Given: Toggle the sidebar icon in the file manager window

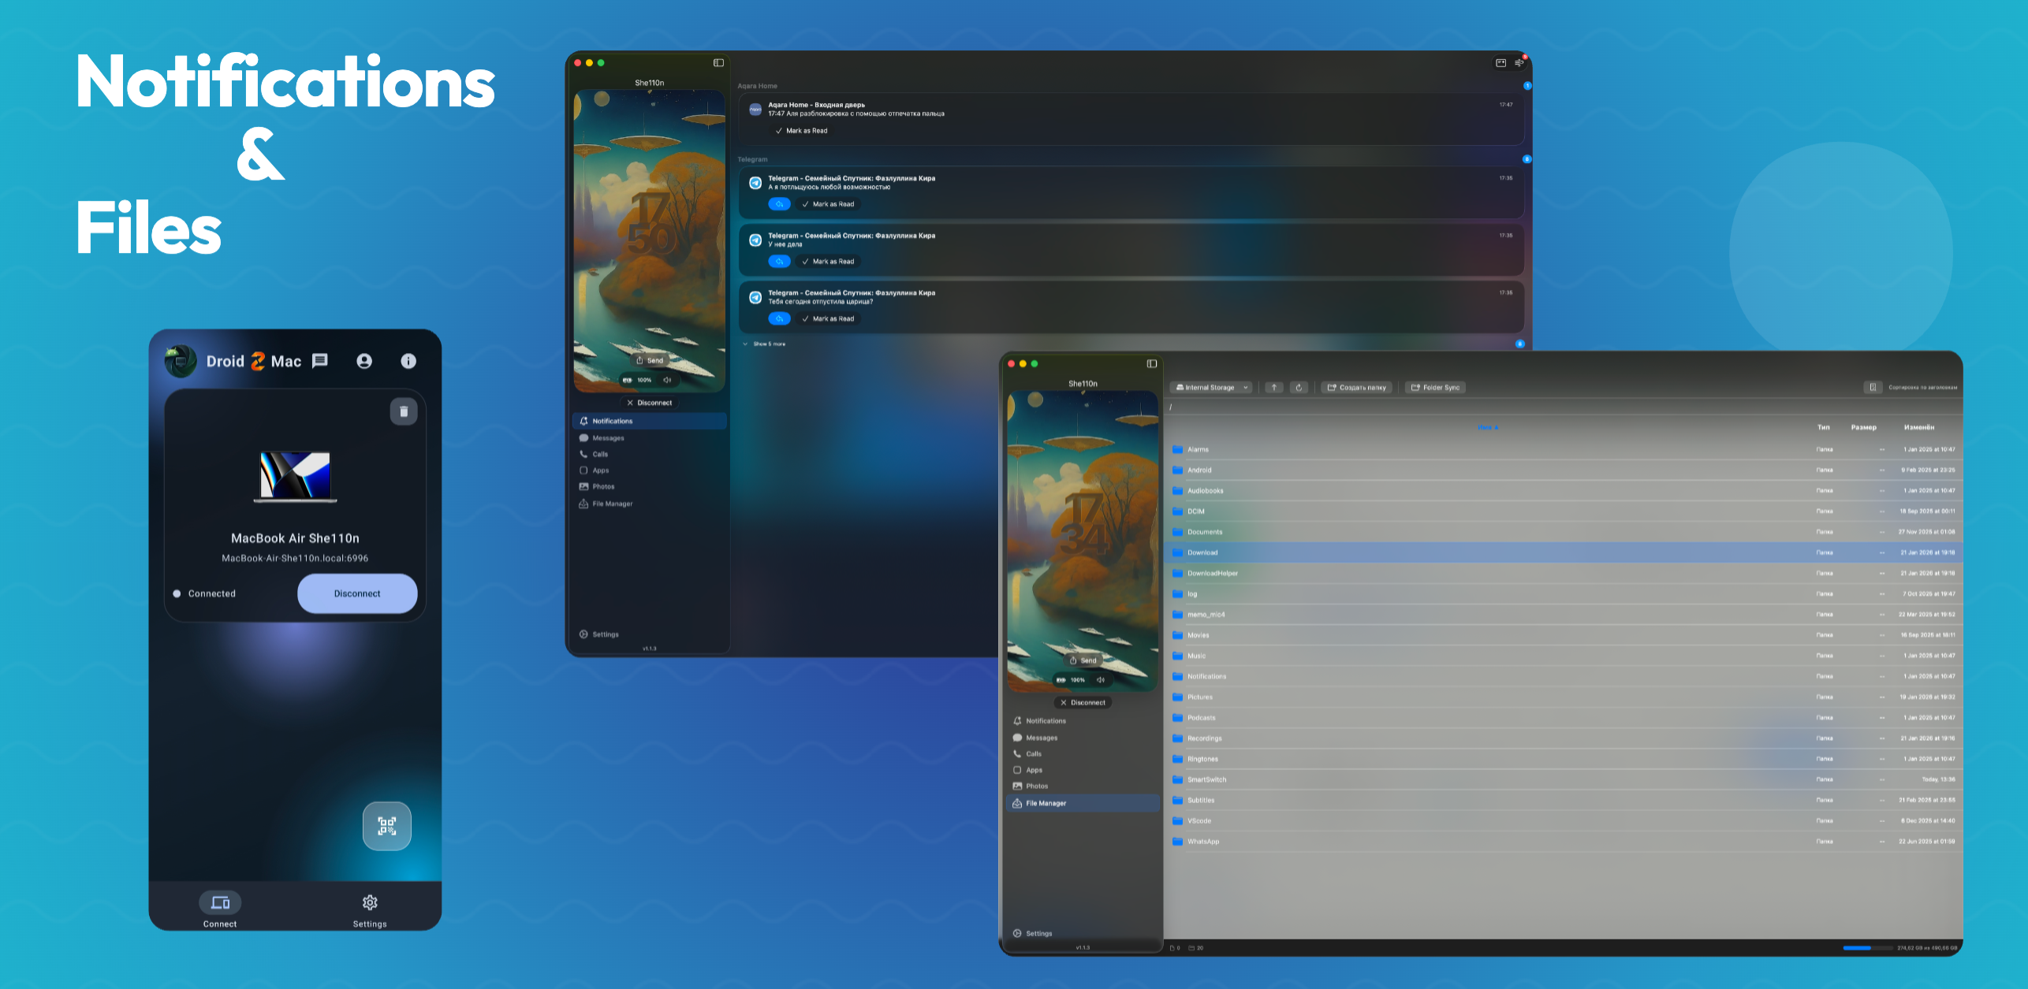Looking at the screenshot, I should (1152, 364).
